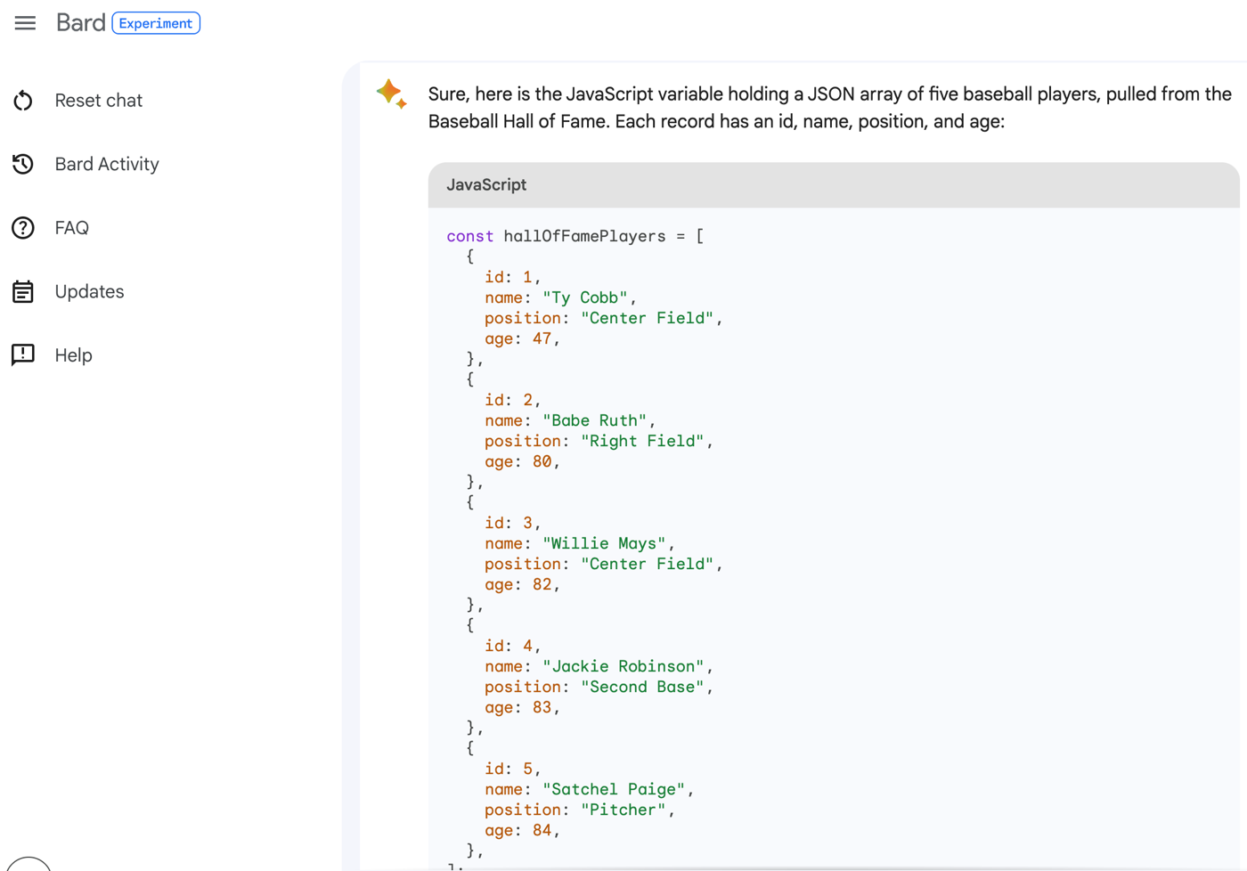Open the FAQ sidebar label
1247x871 pixels.
(x=71, y=228)
